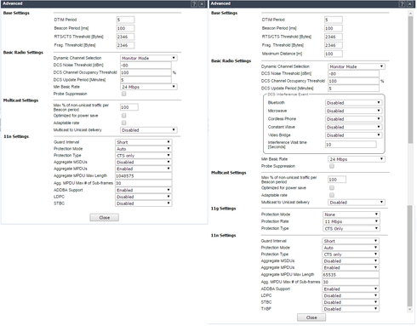Click Close button in right dialog
Viewport: 417px width, 326px height.
pyautogui.click(x=311, y=317)
